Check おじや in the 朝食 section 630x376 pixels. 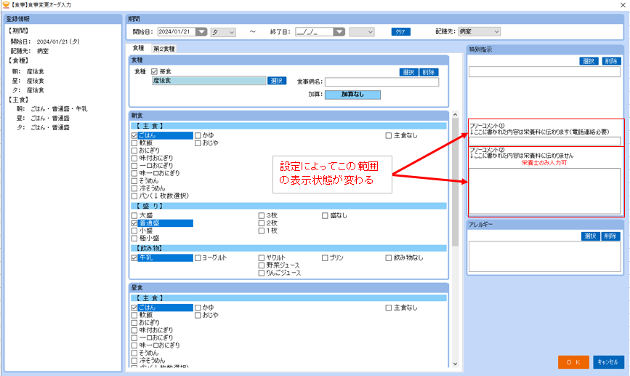coord(198,143)
